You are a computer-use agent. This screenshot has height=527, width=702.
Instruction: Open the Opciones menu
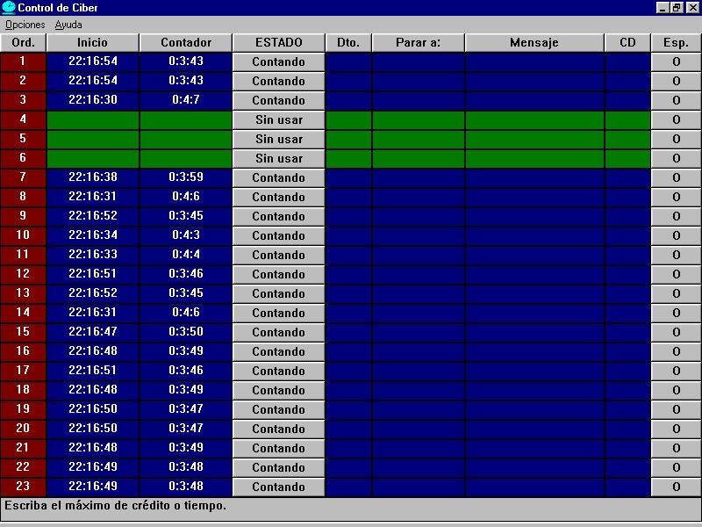tap(25, 25)
